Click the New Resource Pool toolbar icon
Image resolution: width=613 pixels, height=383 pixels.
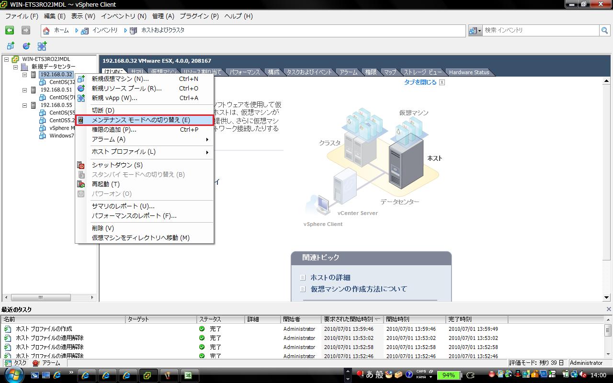26,46
